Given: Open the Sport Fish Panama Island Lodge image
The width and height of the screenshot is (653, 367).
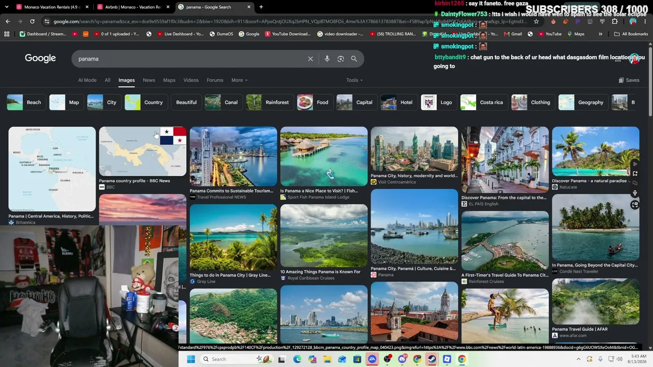Looking at the screenshot, I should [324, 156].
